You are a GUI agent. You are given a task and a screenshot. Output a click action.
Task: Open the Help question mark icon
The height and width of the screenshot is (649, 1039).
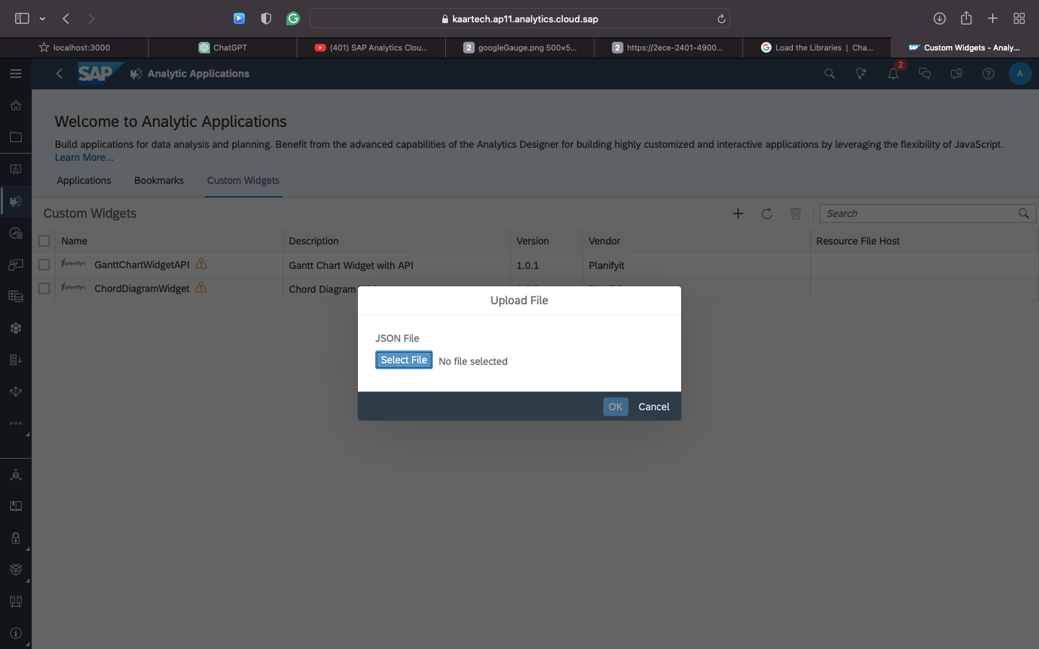click(x=988, y=74)
